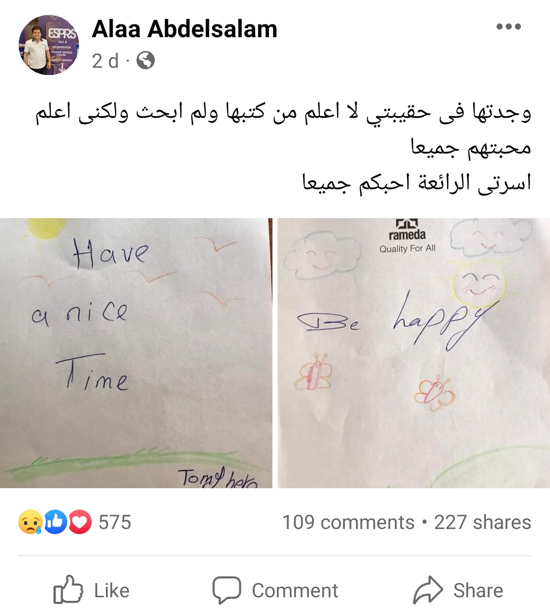This screenshot has width=550, height=609.
Task: Click the Comment speech bubble icon
Action: pos(228,589)
